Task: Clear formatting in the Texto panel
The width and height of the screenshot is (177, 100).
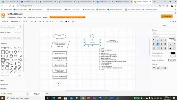Action: (x=170, y=48)
